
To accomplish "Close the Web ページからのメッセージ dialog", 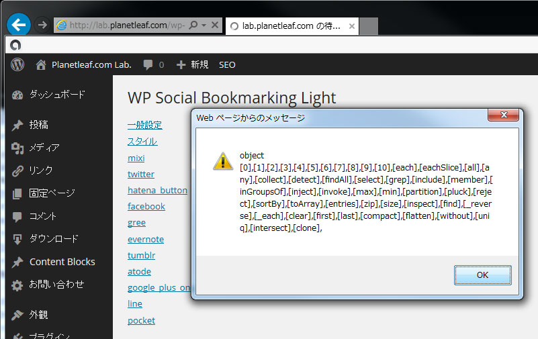I will click(x=503, y=115).
